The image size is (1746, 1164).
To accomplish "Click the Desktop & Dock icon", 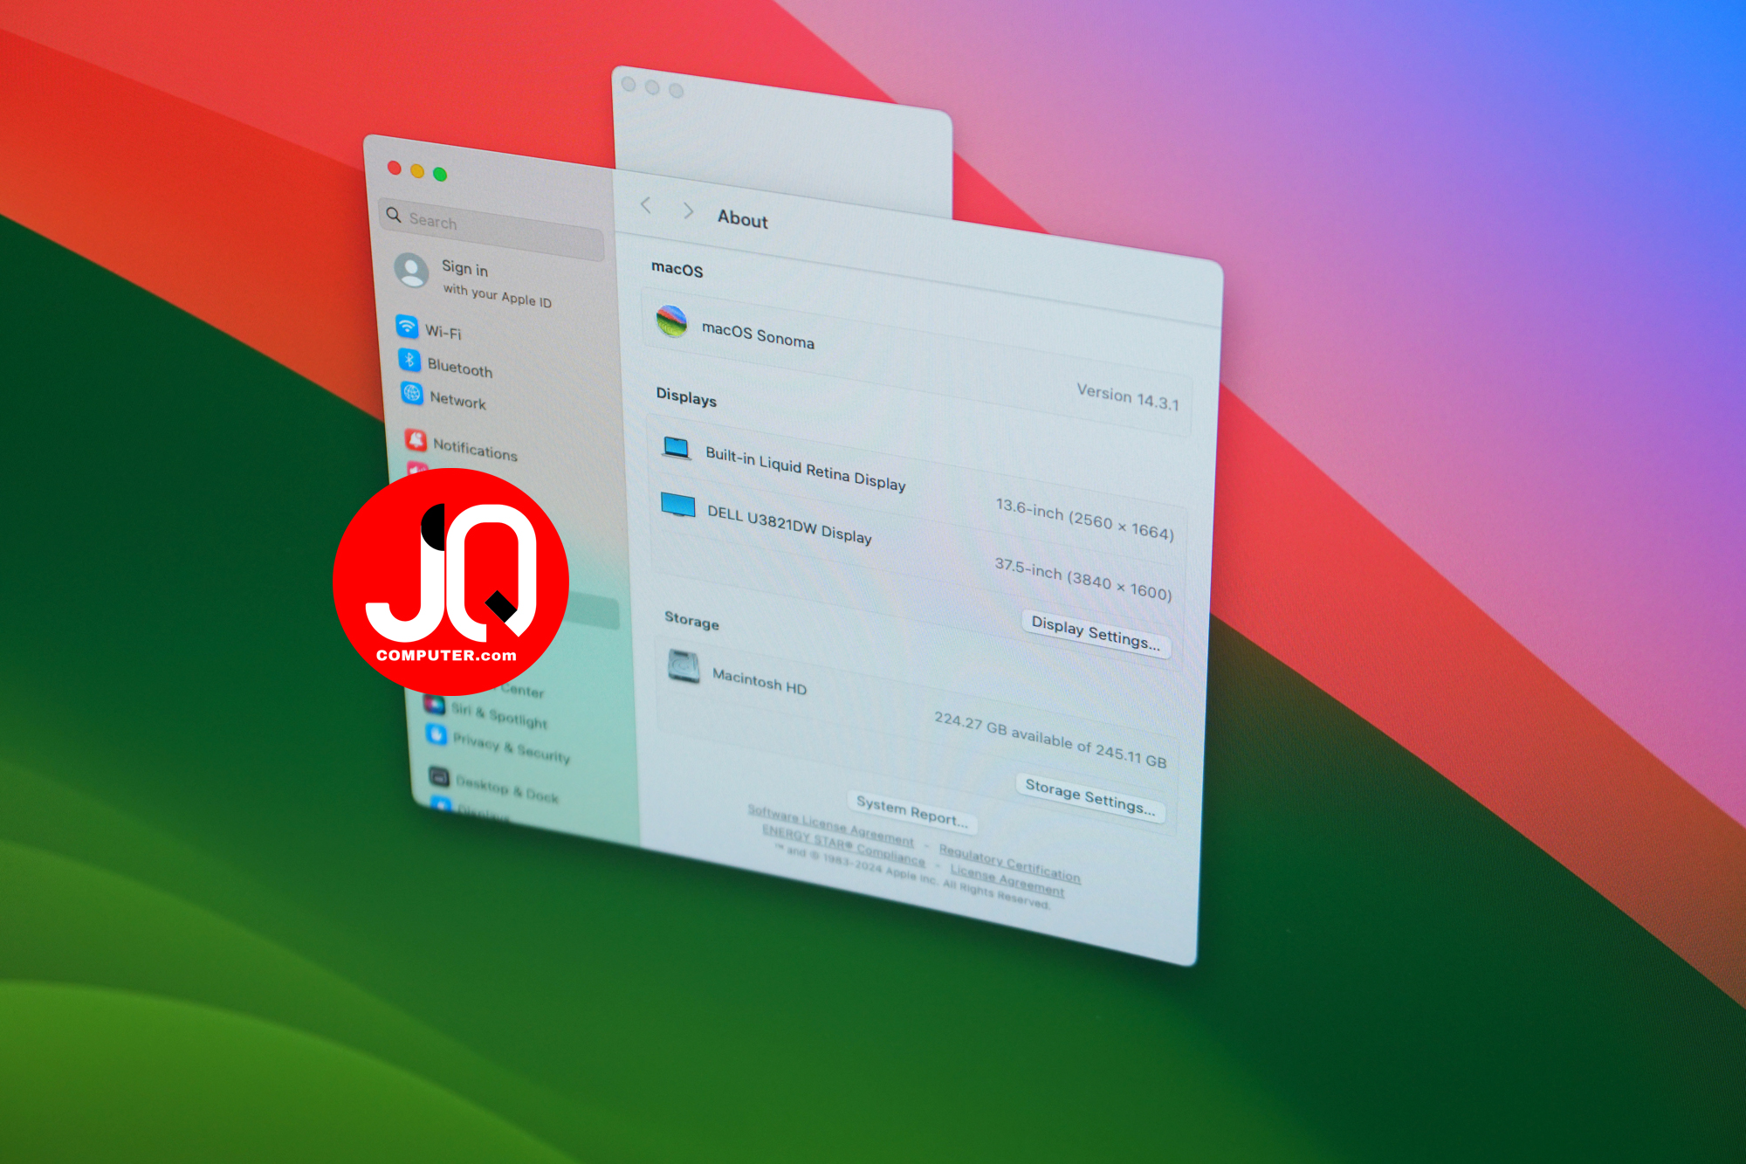I will pyautogui.click(x=439, y=776).
